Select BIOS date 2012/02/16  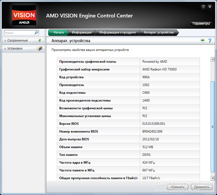pyautogui.click(x=150, y=139)
